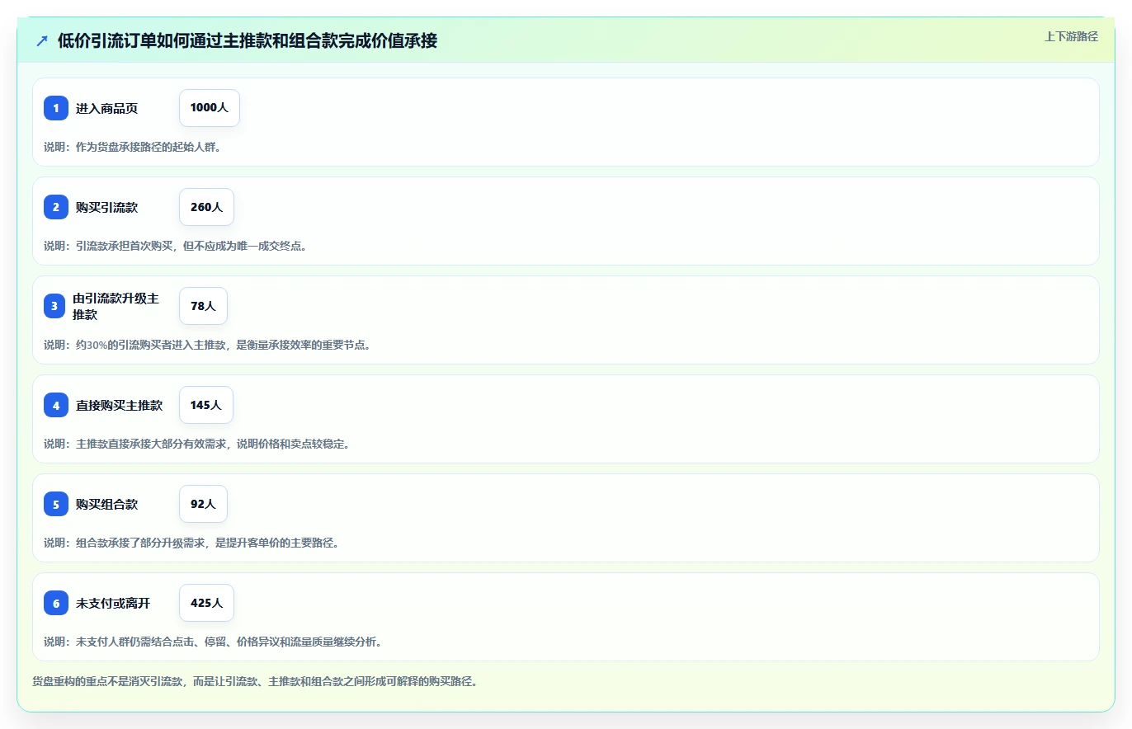Screen dimensions: 1132x729
Task: Click the arrow icon beside the title
Action: click(42, 40)
